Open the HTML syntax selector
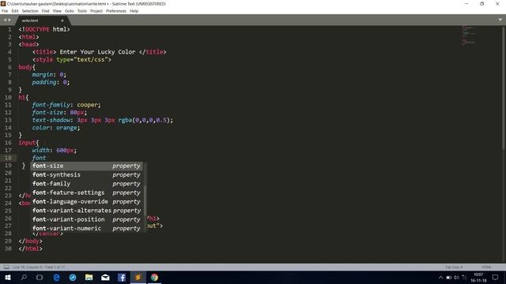Image resolution: width=506 pixels, height=284 pixels. pyautogui.click(x=486, y=267)
